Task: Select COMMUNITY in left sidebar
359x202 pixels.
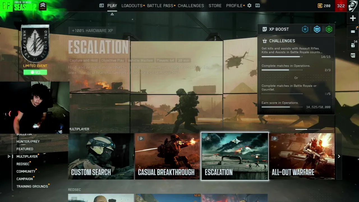Action: [x=26, y=171]
